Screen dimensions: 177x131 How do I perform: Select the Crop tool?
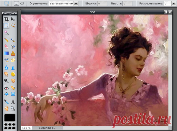[x=6, y=19]
